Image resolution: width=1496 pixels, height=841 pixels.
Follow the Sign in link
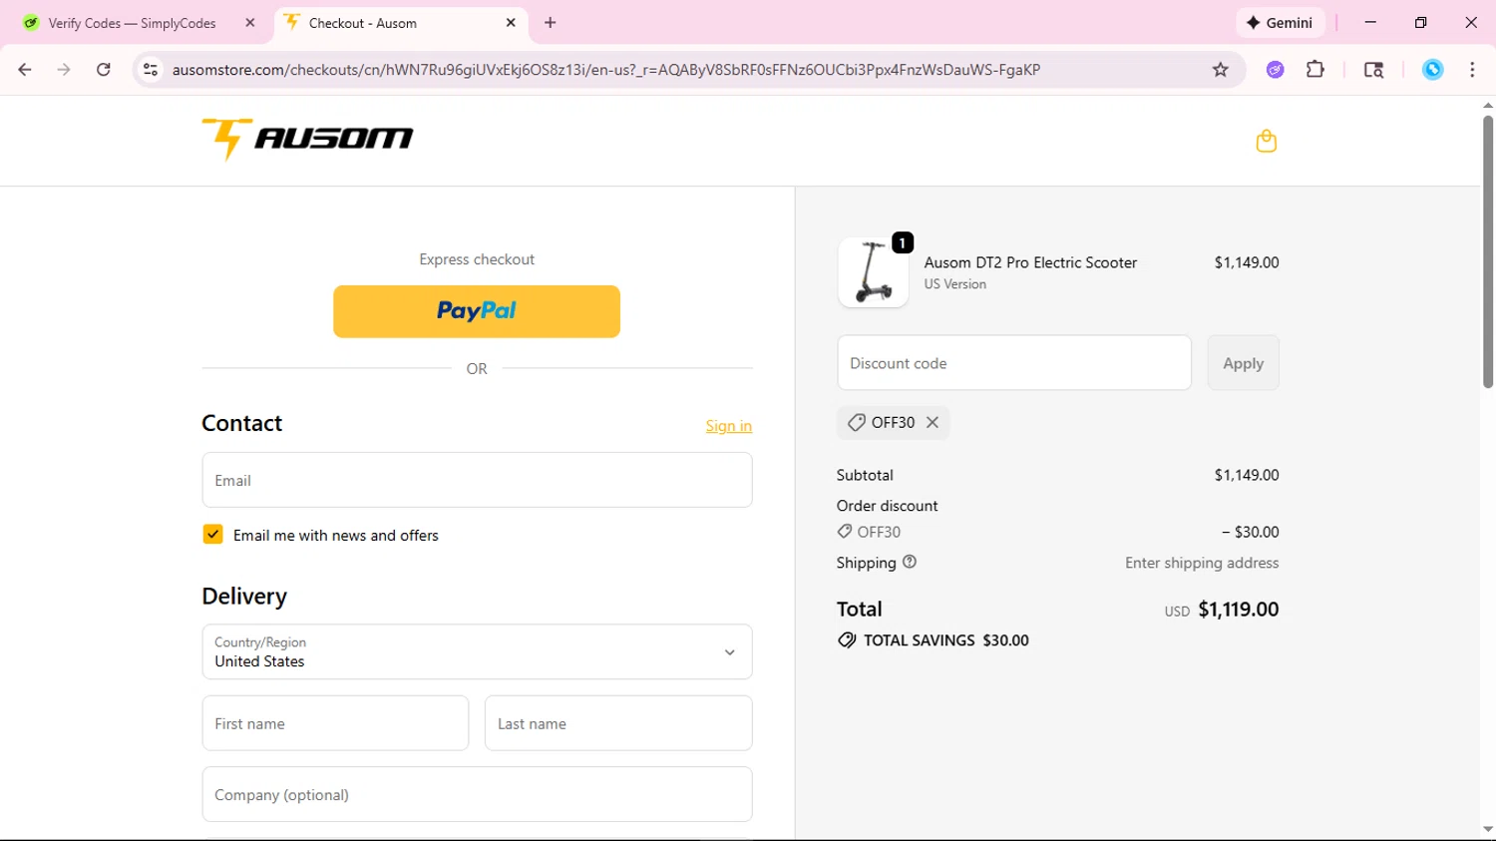tap(729, 426)
